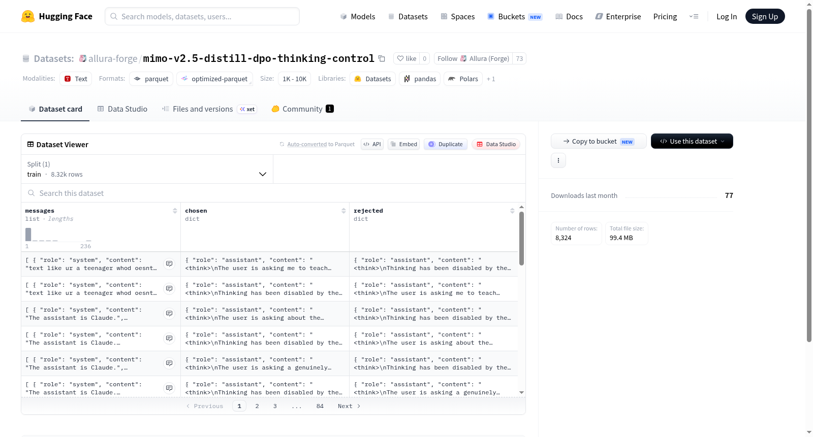Open the Spaces page
The width and height of the screenshot is (813, 437).
457,16
